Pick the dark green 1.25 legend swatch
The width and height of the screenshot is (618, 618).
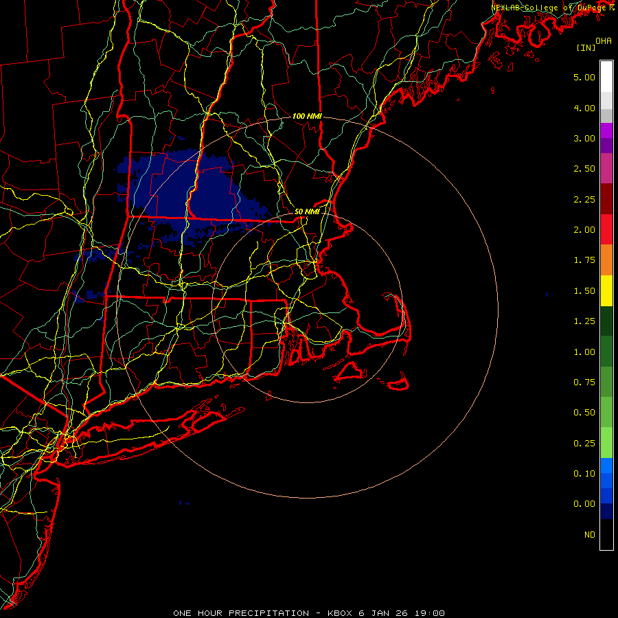[606, 321]
